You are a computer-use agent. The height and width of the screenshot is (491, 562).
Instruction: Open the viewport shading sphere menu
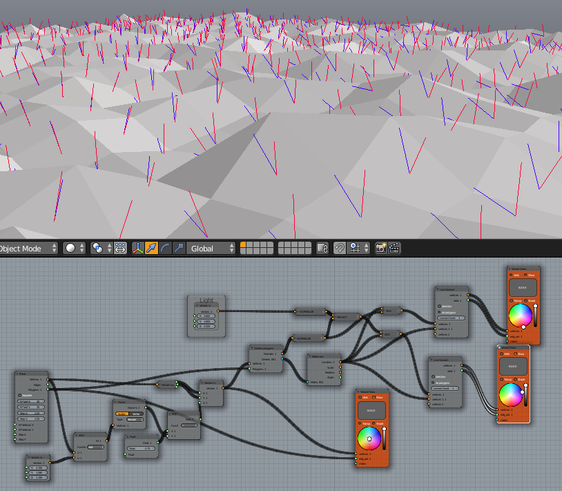point(75,249)
